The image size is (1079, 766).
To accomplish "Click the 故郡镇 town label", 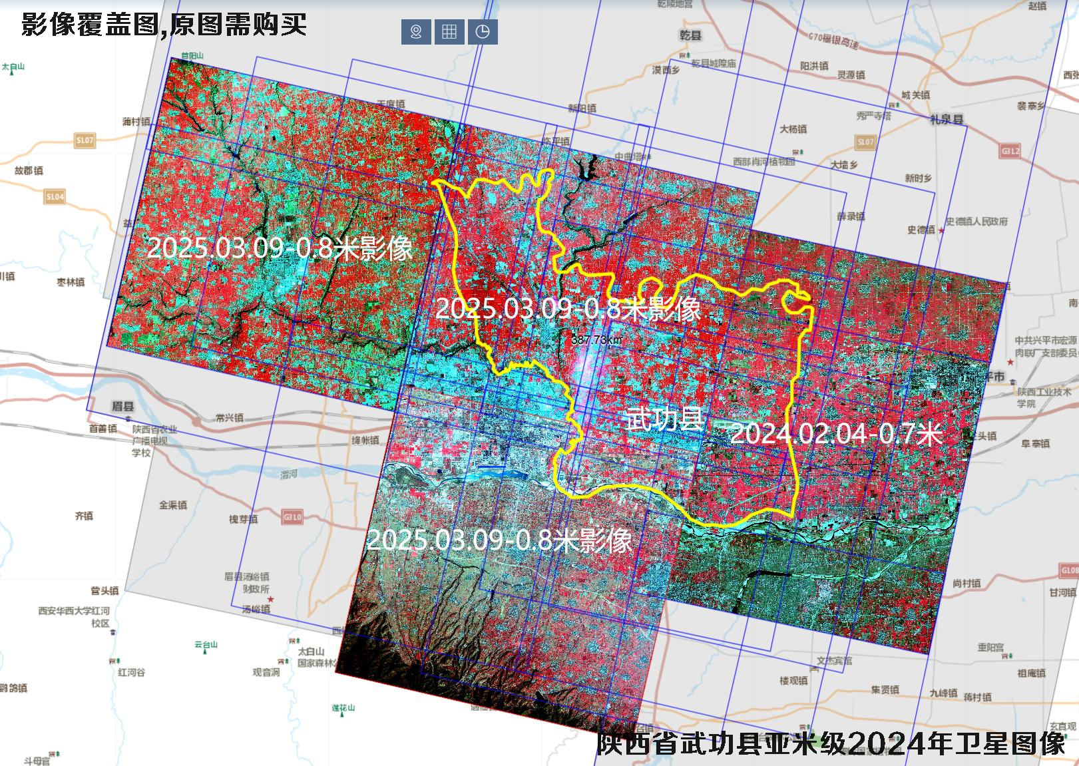I will [29, 171].
